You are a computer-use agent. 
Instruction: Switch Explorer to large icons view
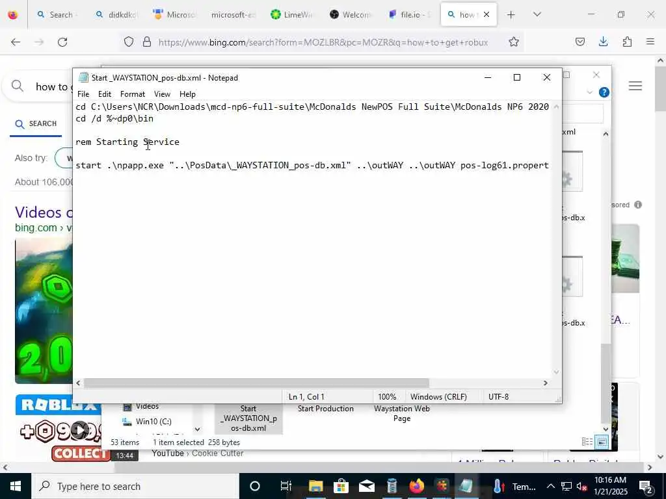602,442
